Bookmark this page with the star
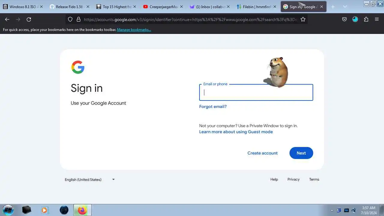This screenshot has height=216, width=384. point(303,19)
